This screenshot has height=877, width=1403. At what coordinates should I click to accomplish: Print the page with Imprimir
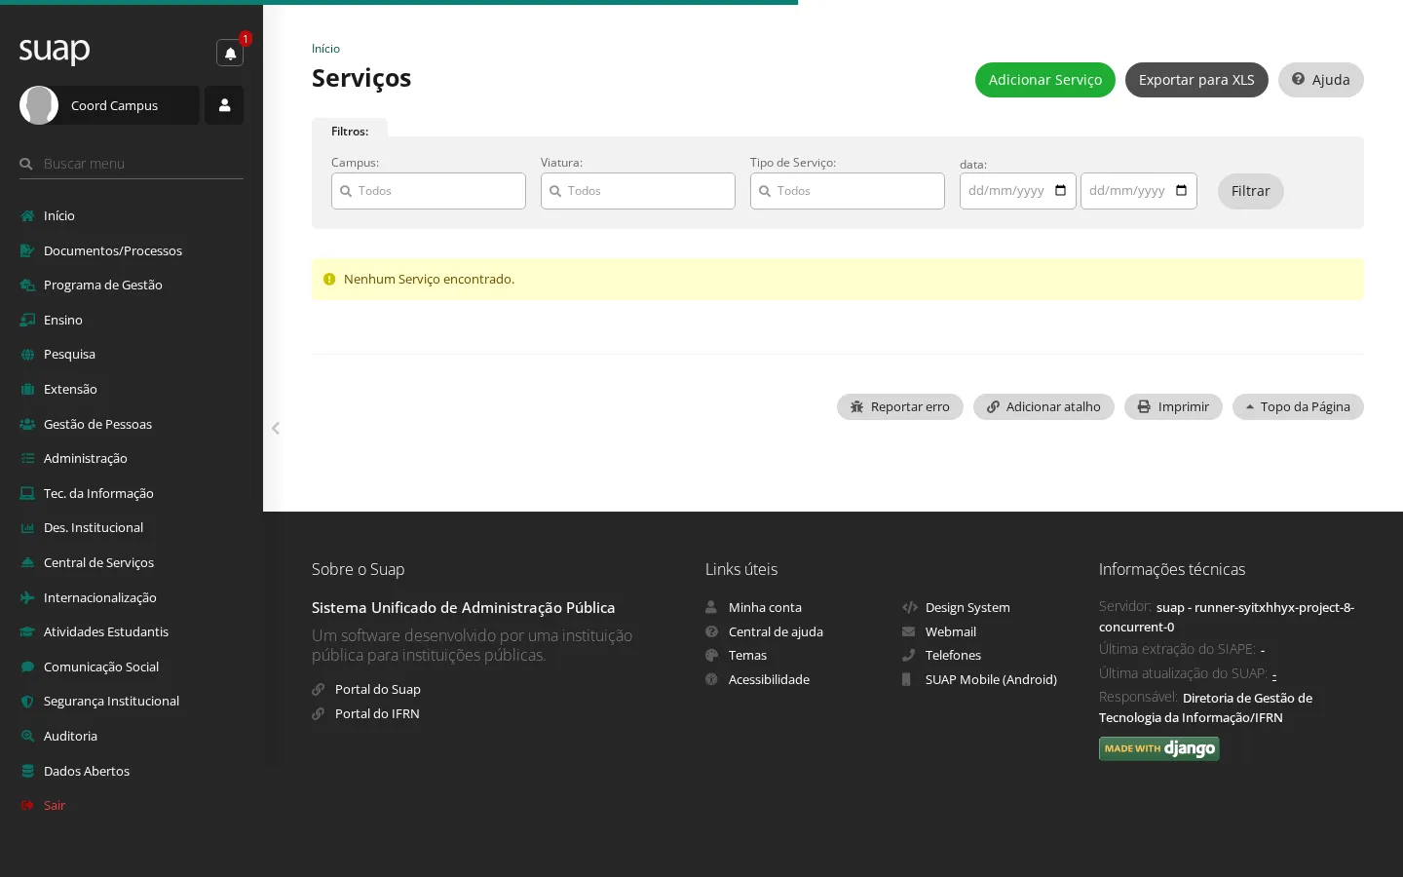[x=1173, y=406]
